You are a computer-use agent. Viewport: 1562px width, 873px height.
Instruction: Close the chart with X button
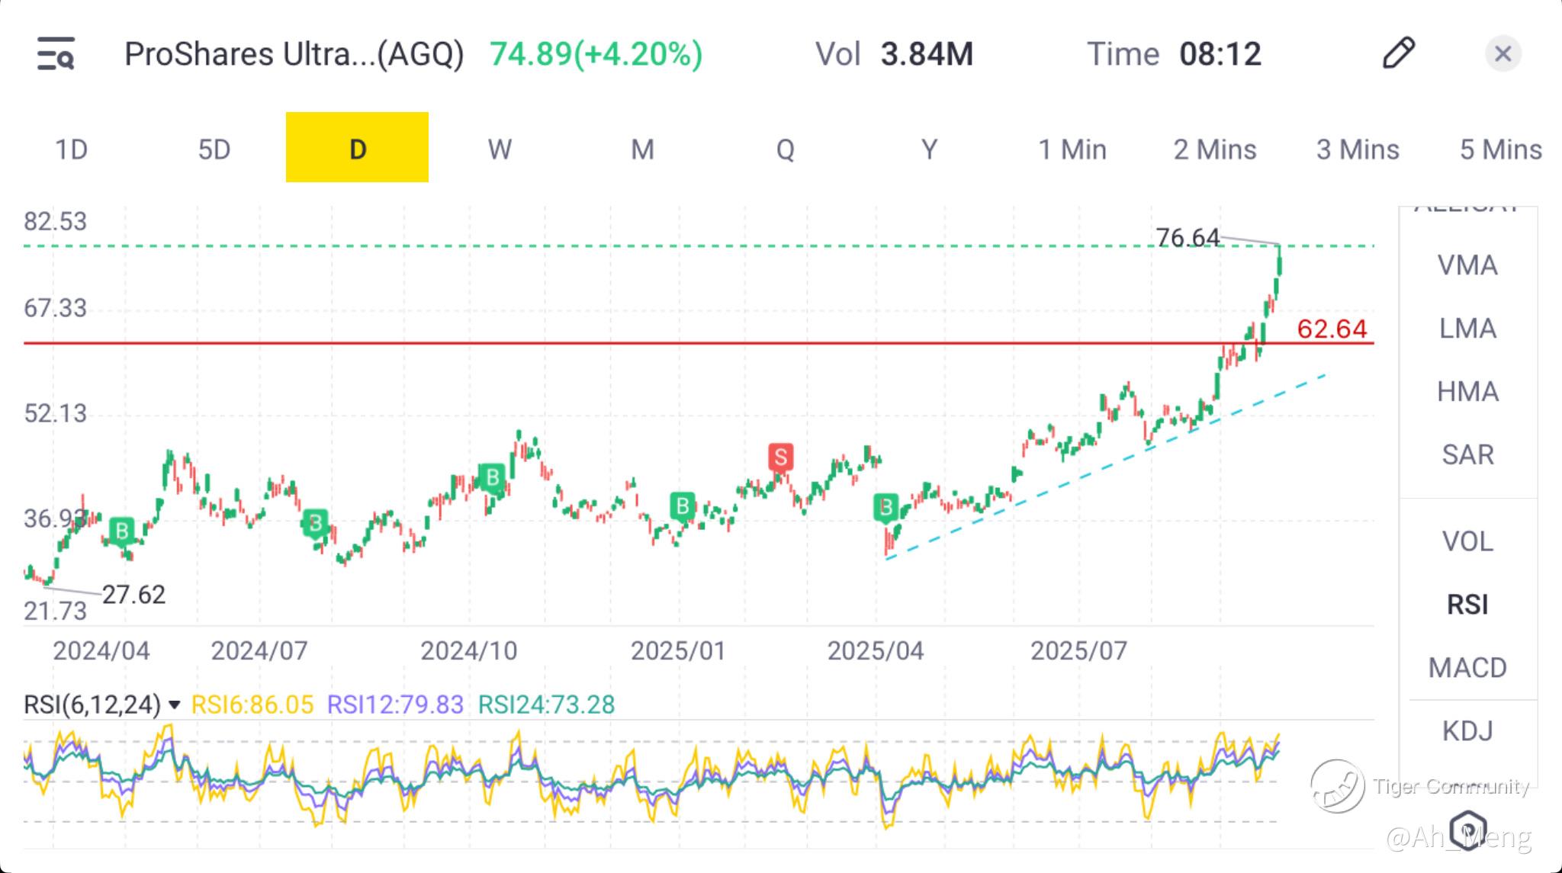(x=1503, y=53)
